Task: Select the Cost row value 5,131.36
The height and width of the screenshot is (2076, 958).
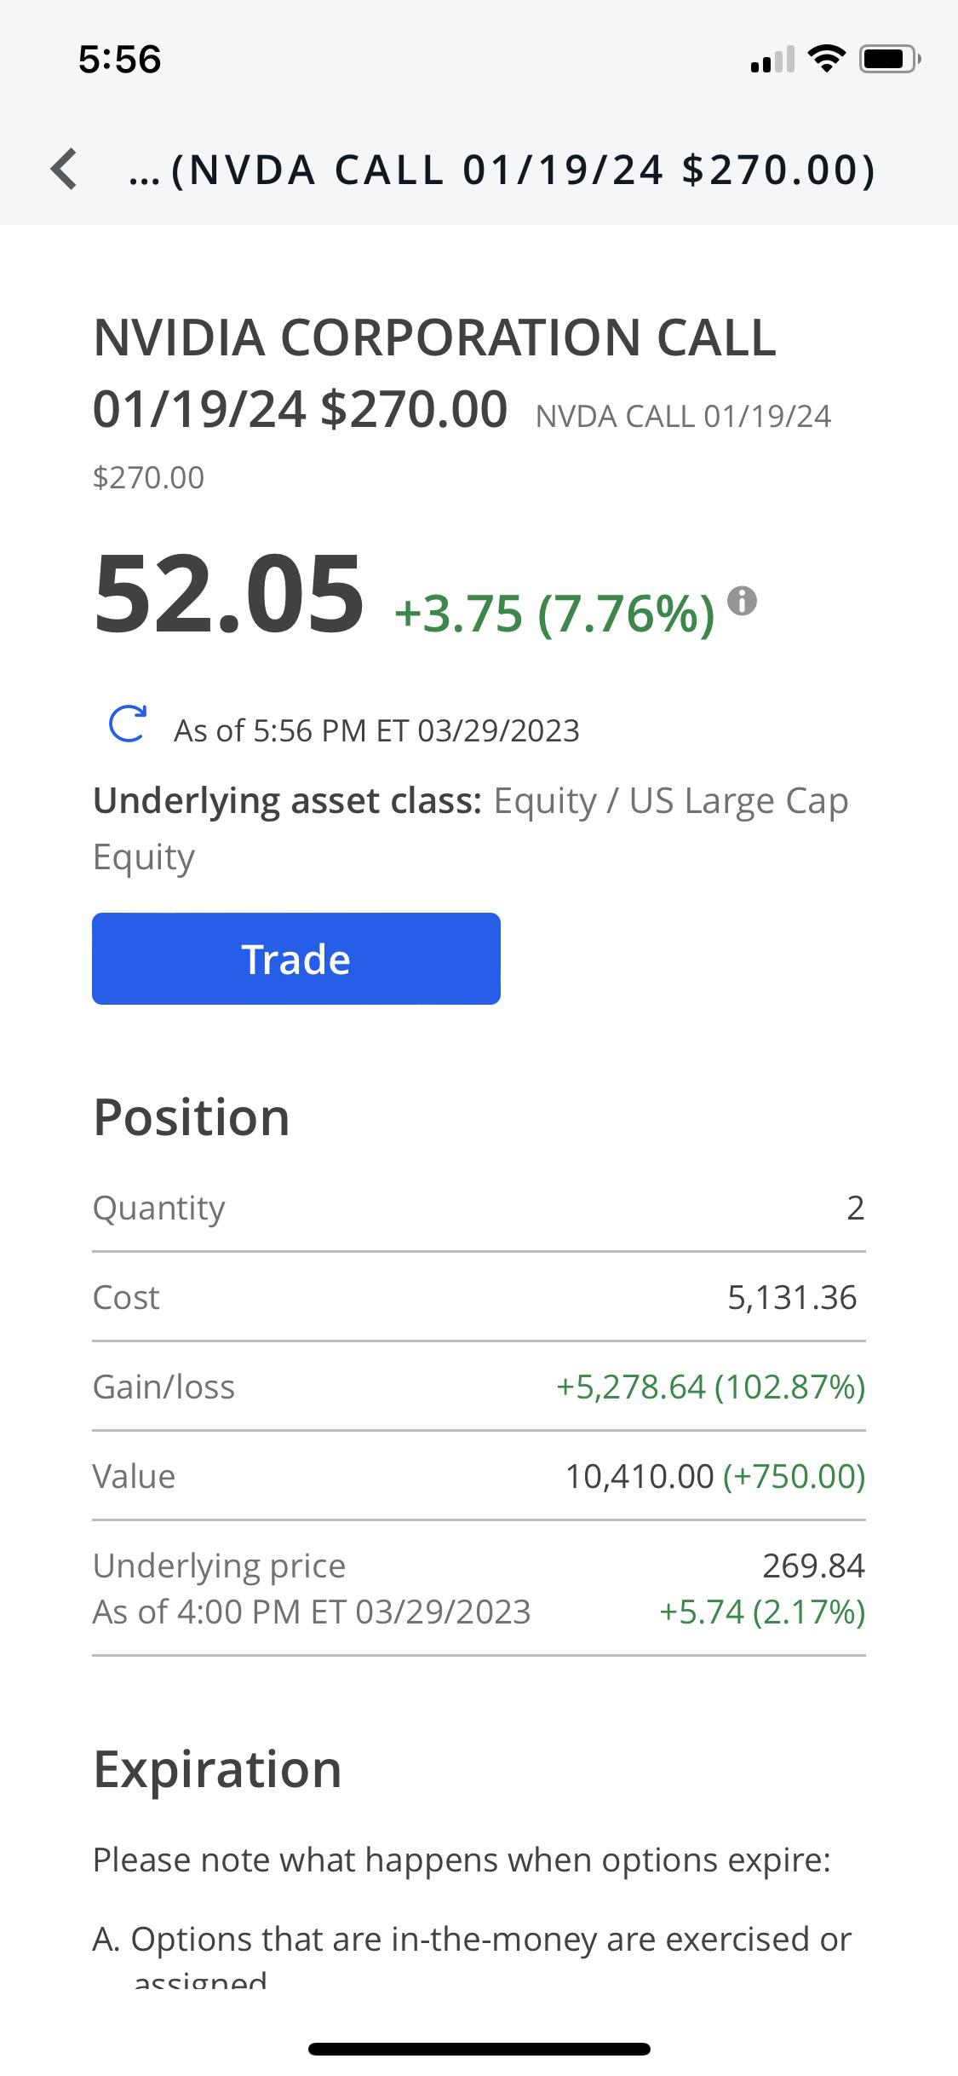Action: point(791,1297)
